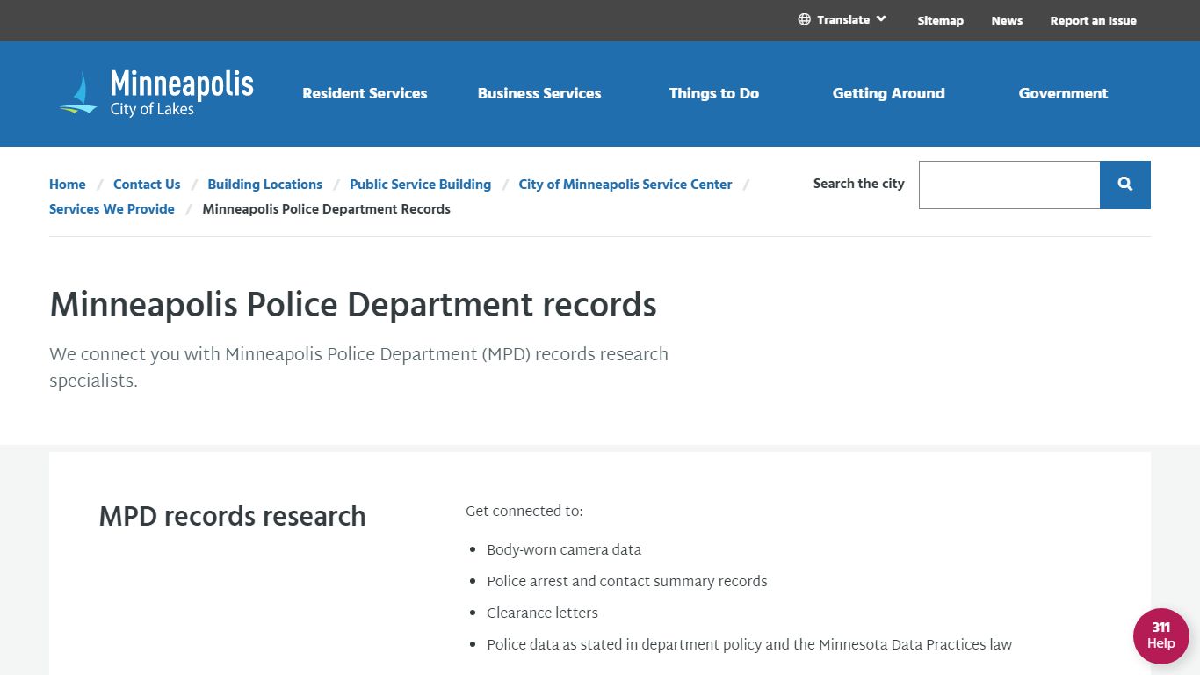Go to Contact Us breadcrumb
1200x675 pixels.
pyautogui.click(x=147, y=185)
